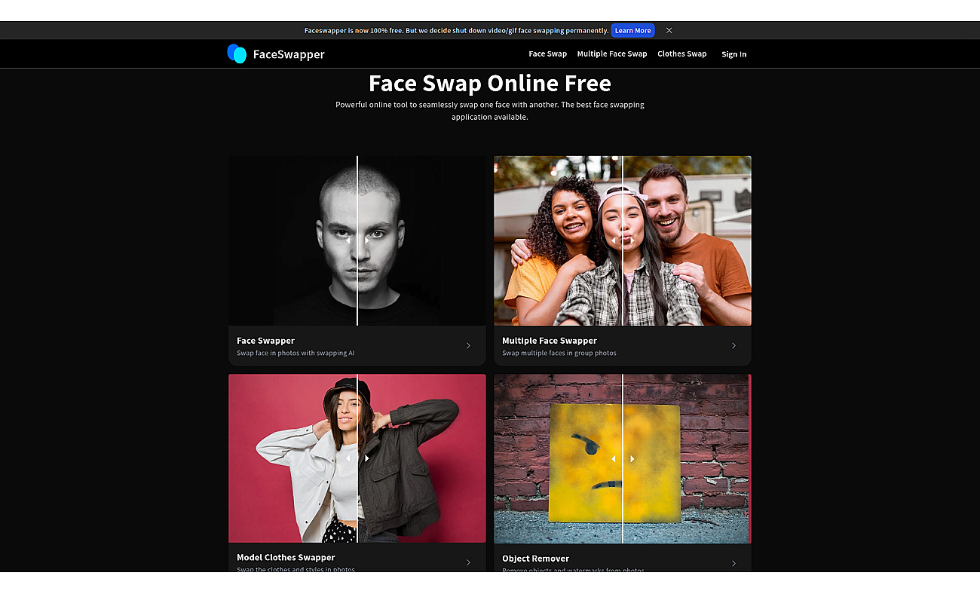Viewport: 980px width, 594px height.
Task: Click the black-and-white portrait thumbnail
Action: point(357,240)
